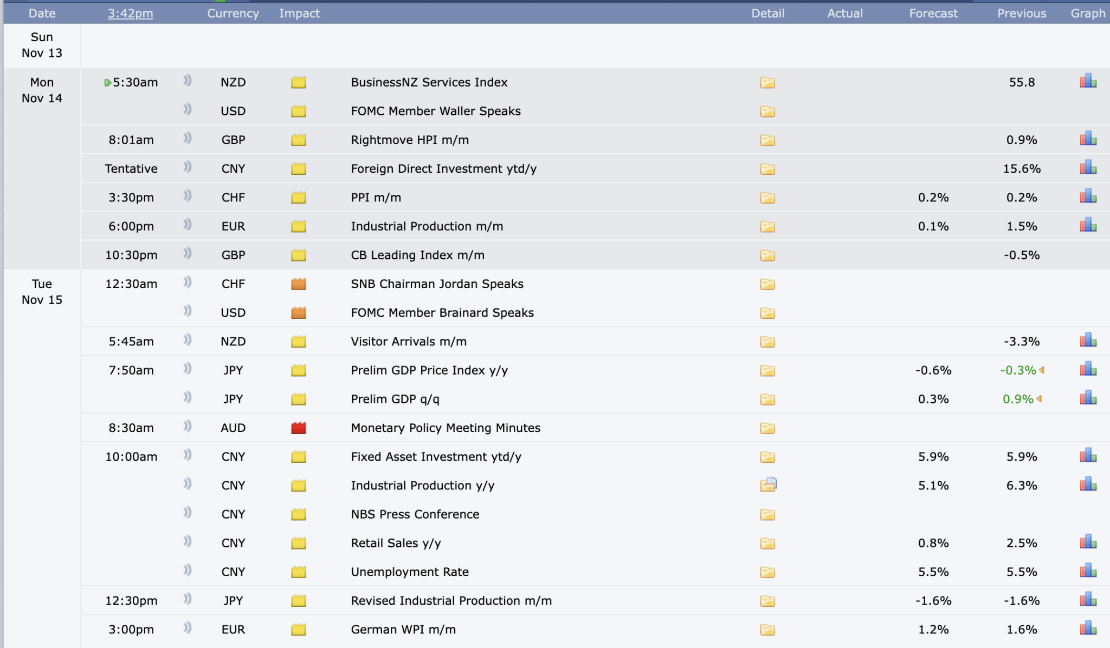Screen dimensions: 1110x648
Task: Toggle alert bell for Monetary Policy Meeting Minutes
Action: 188,426
